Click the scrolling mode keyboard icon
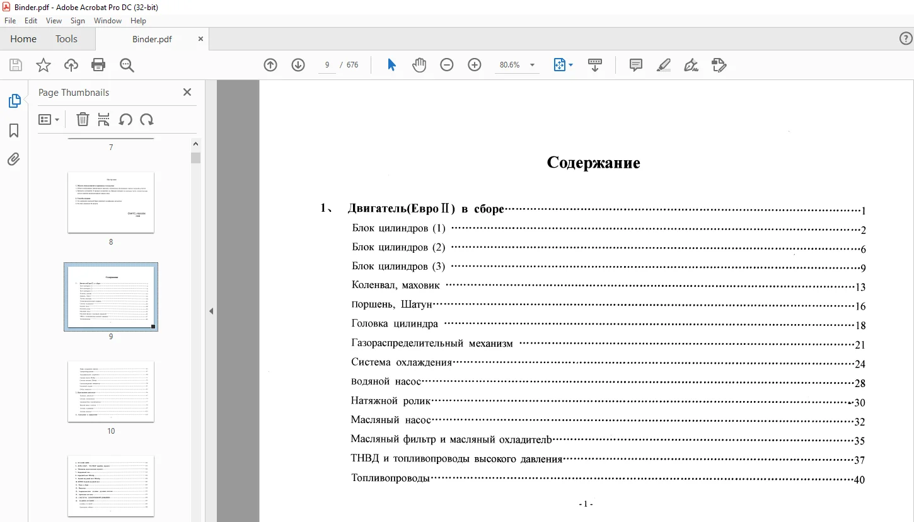The width and height of the screenshot is (914, 522). pyautogui.click(x=595, y=65)
